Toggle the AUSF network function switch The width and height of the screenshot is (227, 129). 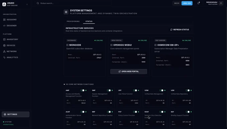[x=82, y=112]
